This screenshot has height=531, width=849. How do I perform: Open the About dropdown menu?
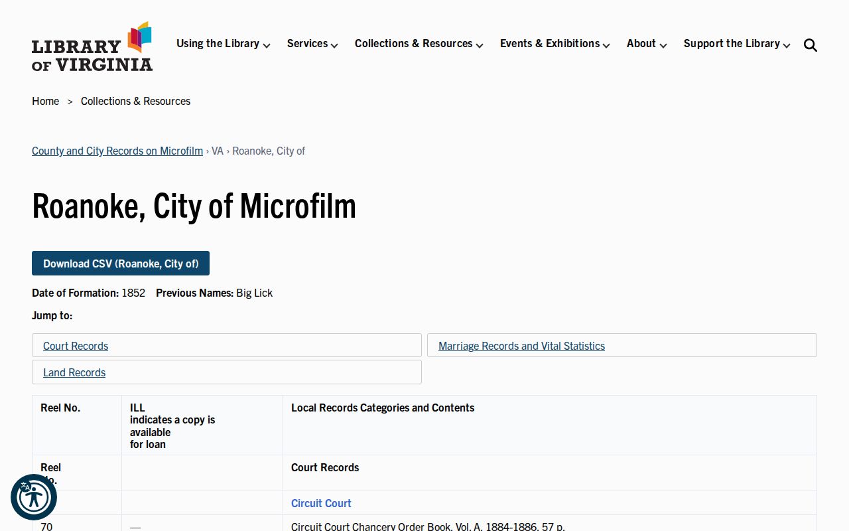pyautogui.click(x=647, y=44)
